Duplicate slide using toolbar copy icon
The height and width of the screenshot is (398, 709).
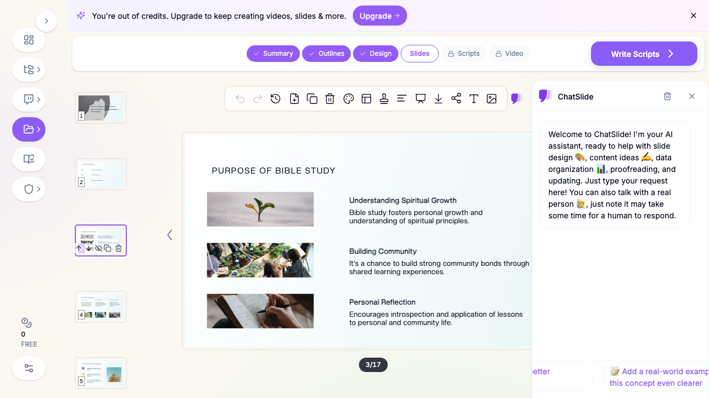pyautogui.click(x=312, y=99)
